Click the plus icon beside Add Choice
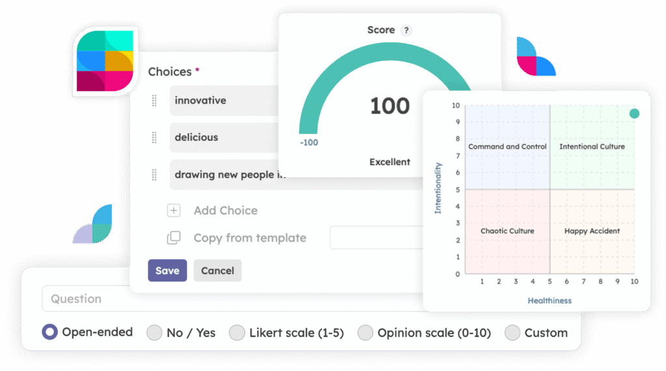This screenshot has height=371, width=666. pos(173,211)
